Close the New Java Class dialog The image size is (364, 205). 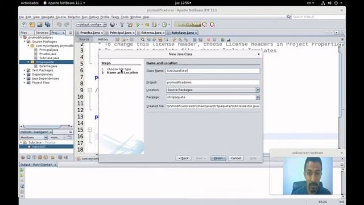pyautogui.click(x=259, y=54)
